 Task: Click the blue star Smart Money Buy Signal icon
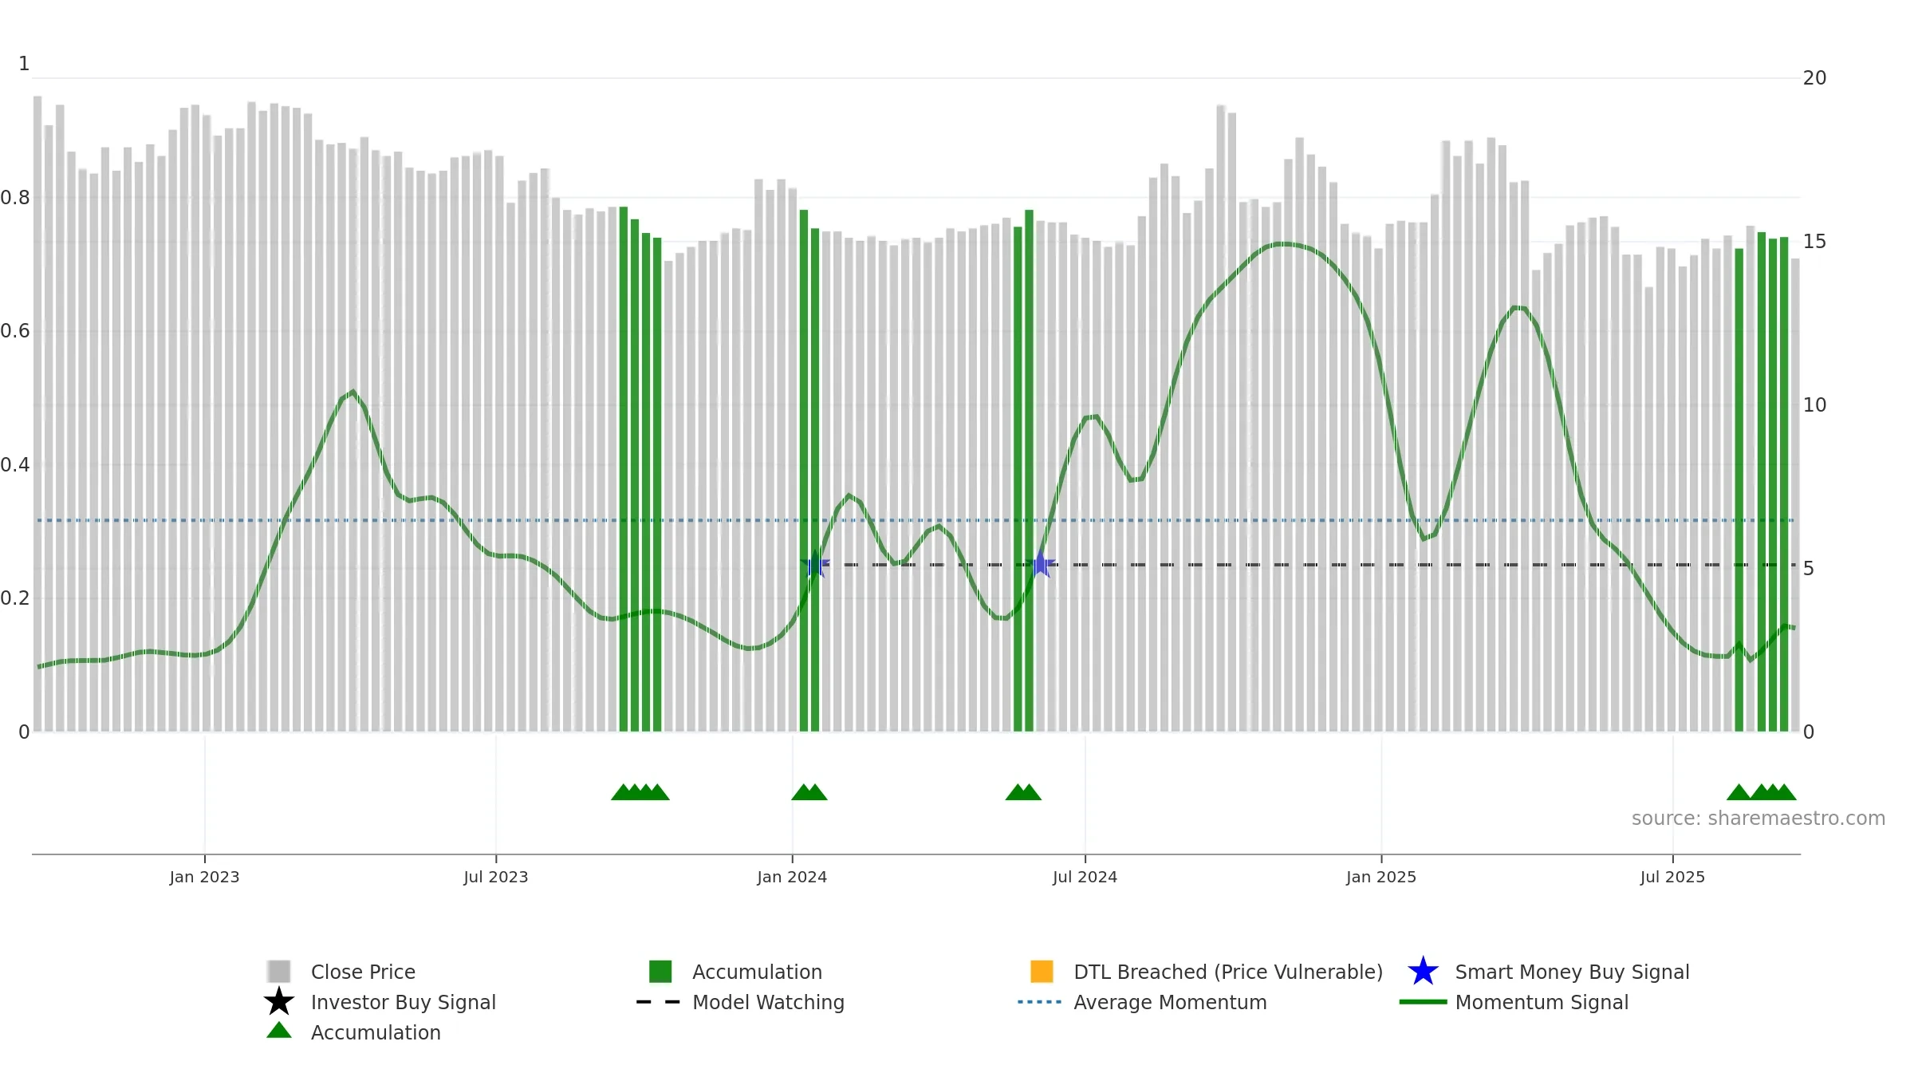pos(1423,971)
